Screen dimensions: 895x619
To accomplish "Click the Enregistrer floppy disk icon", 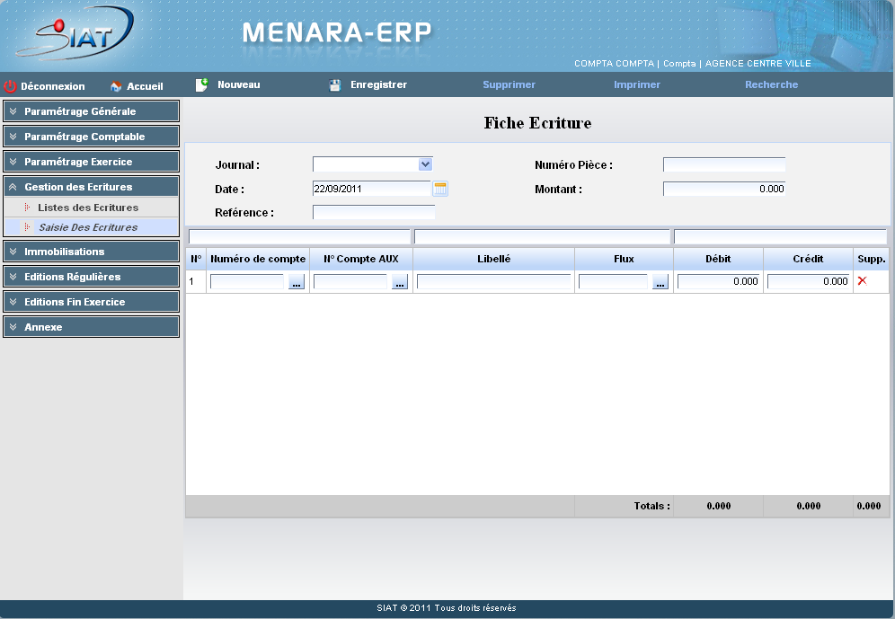I will pos(335,85).
